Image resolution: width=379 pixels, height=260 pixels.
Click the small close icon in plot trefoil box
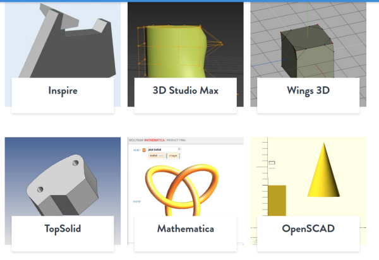(179, 149)
